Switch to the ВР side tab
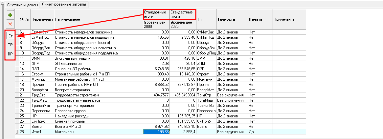 (x=11, y=54)
